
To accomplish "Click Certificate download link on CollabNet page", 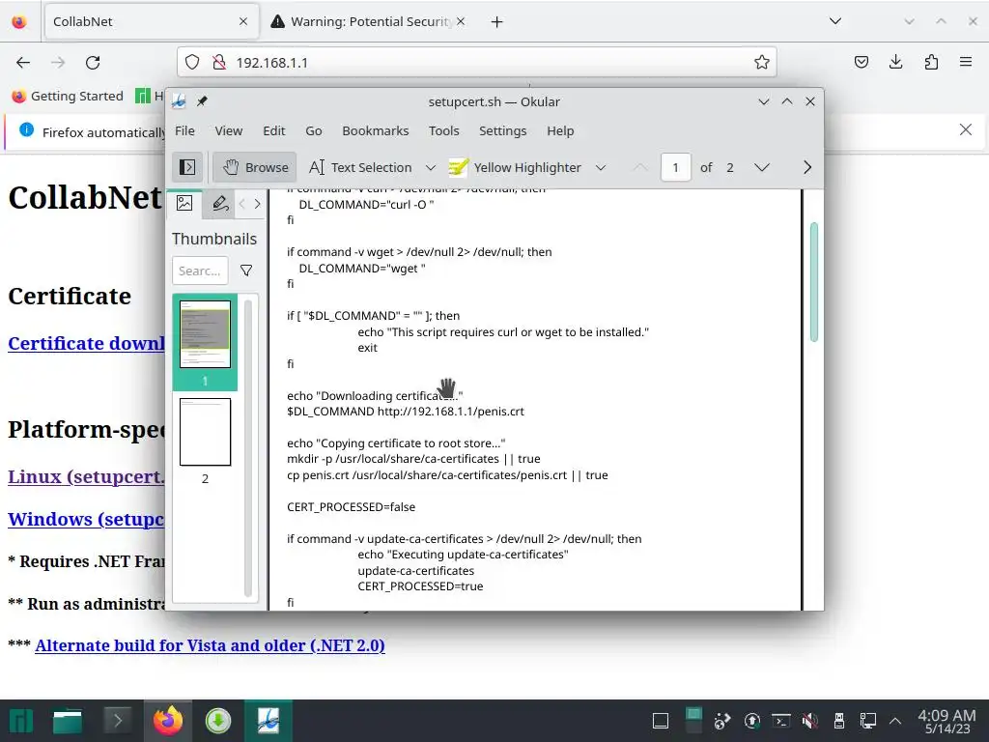I will 86,343.
